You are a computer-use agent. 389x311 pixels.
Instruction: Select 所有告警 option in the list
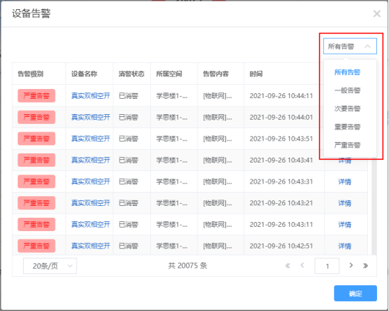click(347, 72)
